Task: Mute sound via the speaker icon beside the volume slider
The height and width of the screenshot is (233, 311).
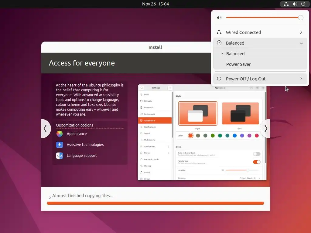Action: click(x=219, y=18)
